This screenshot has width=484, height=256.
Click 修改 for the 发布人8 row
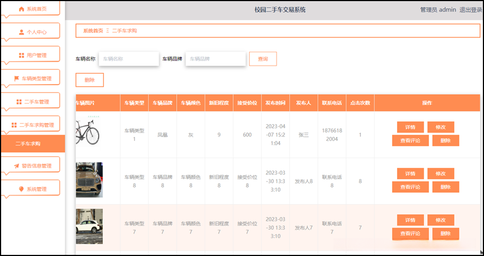click(x=441, y=174)
